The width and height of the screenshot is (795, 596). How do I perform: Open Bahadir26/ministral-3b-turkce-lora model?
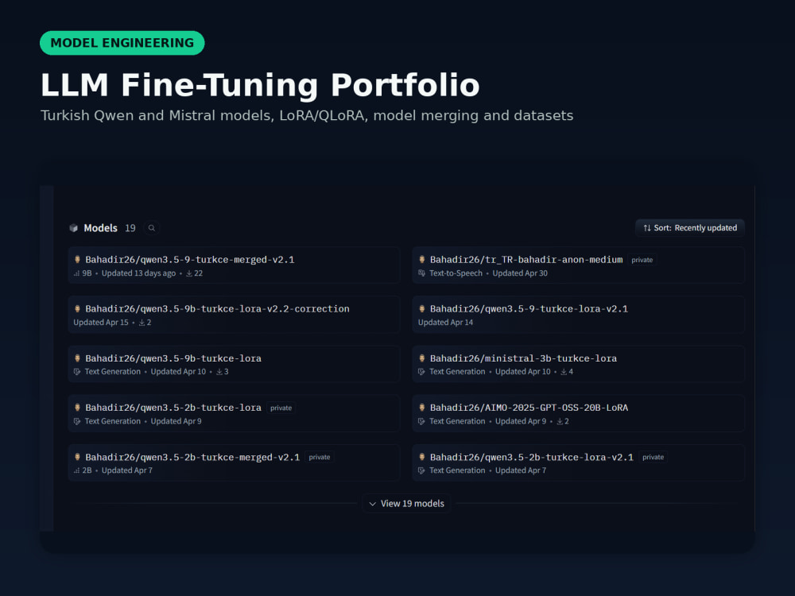pos(578,364)
